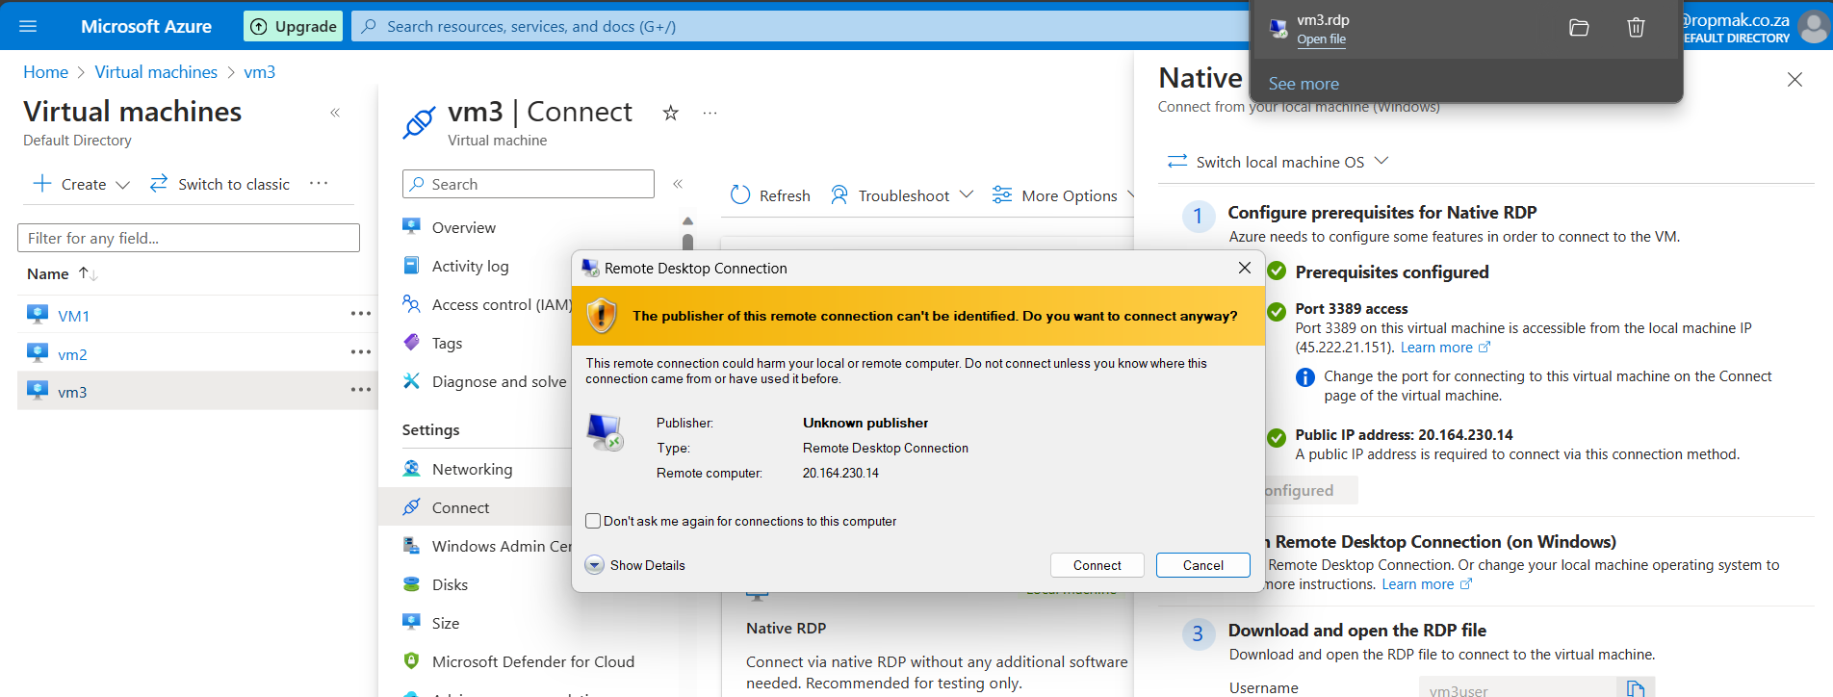Focus the resource menu Search box
Screen dimensions: 1833x697
pos(529,184)
